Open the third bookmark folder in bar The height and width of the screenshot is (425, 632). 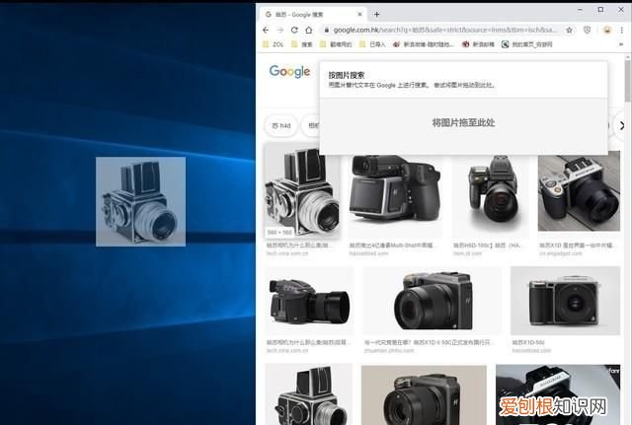pyautogui.click(x=336, y=44)
